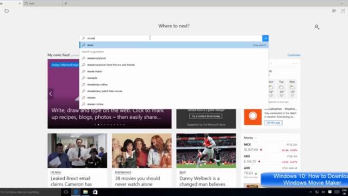The width and height of the screenshot is (348, 196).
Task: Switch to the Start browser tab
Action: click(42, 3)
